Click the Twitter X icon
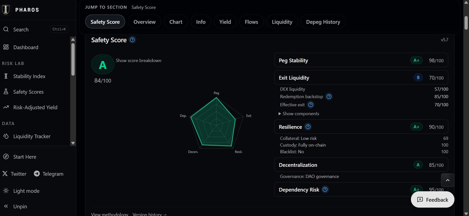 tap(5, 174)
